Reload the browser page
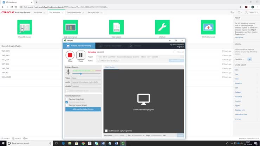Image resolution: width=260 pixels, height=146 pixels. [x=12, y=7]
